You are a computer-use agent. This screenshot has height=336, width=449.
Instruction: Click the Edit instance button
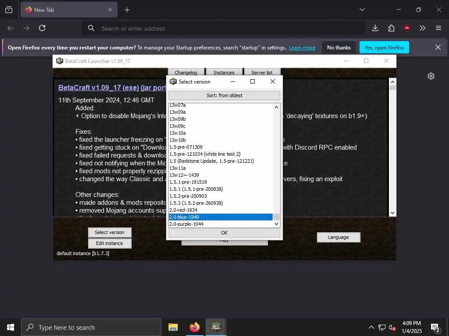click(x=110, y=243)
